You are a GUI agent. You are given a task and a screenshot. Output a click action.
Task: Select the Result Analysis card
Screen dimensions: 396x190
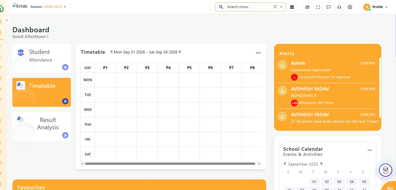[41, 126]
